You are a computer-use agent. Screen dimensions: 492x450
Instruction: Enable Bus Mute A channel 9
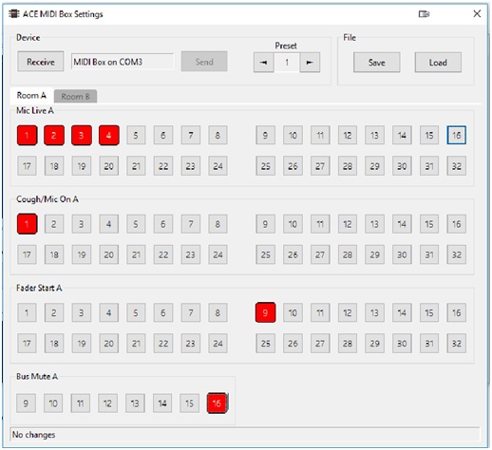26,403
